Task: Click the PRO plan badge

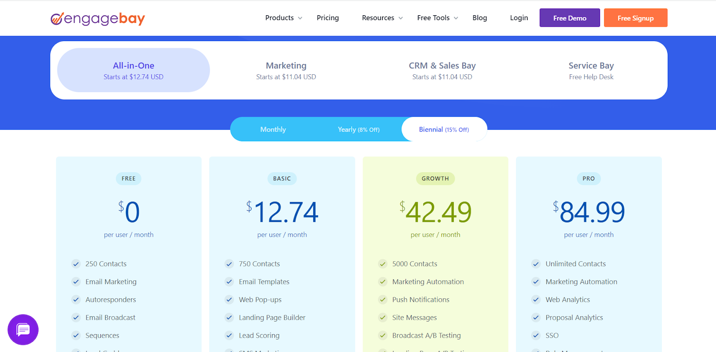Action: (x=588, y=178)
